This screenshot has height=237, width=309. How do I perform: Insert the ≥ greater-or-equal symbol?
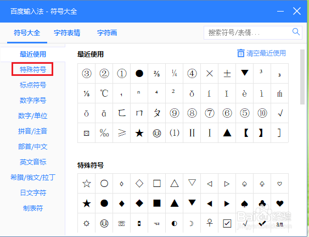pyautogui.click(x=122, y=133)
